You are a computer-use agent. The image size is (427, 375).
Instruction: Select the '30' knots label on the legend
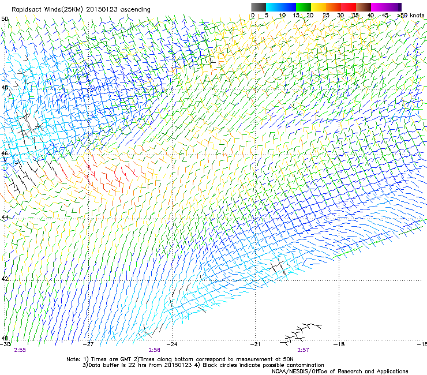coord(340,16)
